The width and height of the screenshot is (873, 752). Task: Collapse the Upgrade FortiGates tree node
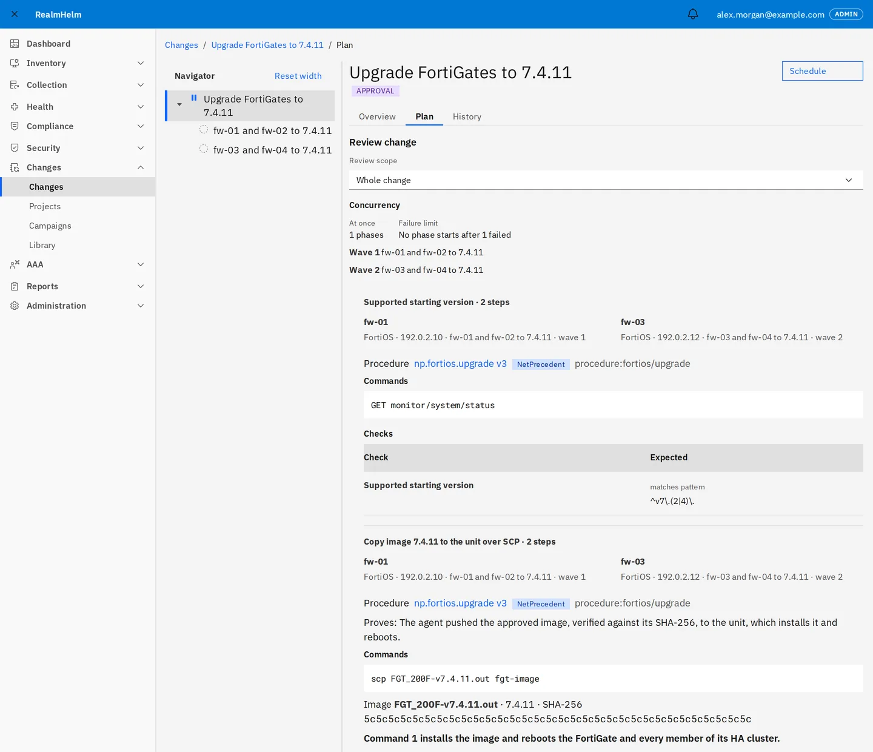179,105
